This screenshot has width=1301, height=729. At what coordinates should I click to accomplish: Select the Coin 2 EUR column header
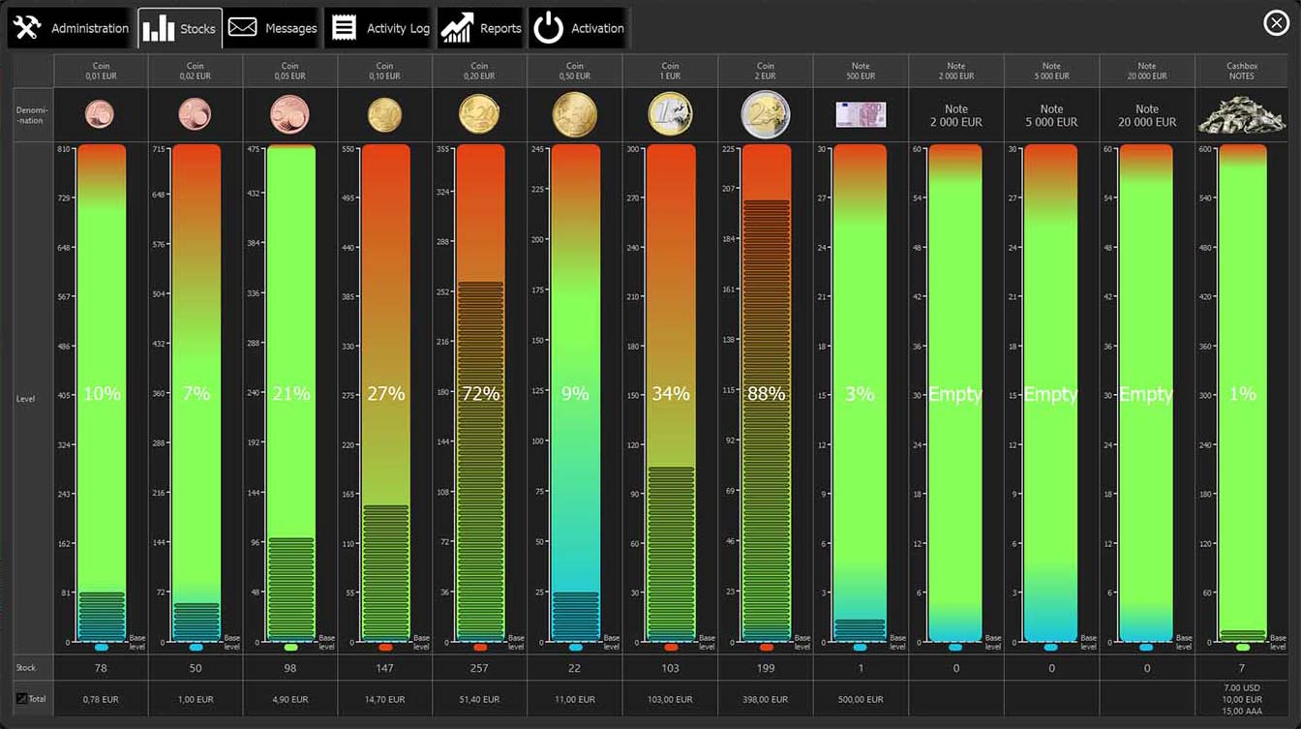766,71
